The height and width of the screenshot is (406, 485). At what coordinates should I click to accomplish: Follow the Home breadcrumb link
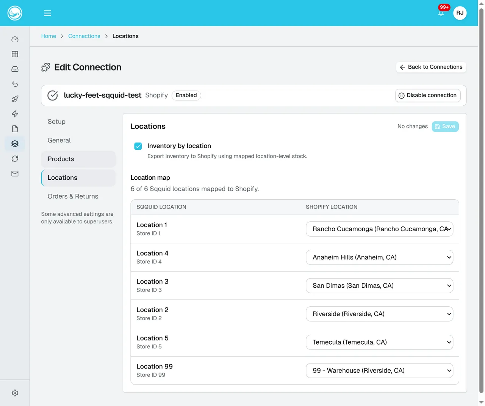point(48,36)
